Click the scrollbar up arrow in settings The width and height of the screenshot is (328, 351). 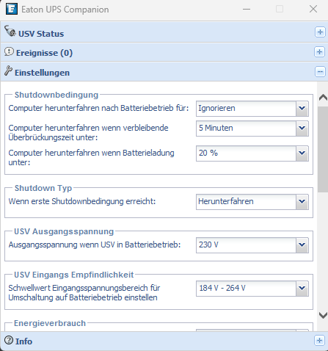[x=323, y=98]
